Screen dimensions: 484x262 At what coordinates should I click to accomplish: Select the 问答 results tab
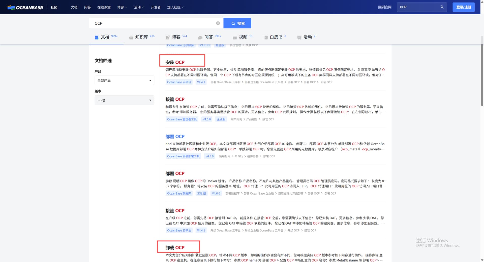208,37
